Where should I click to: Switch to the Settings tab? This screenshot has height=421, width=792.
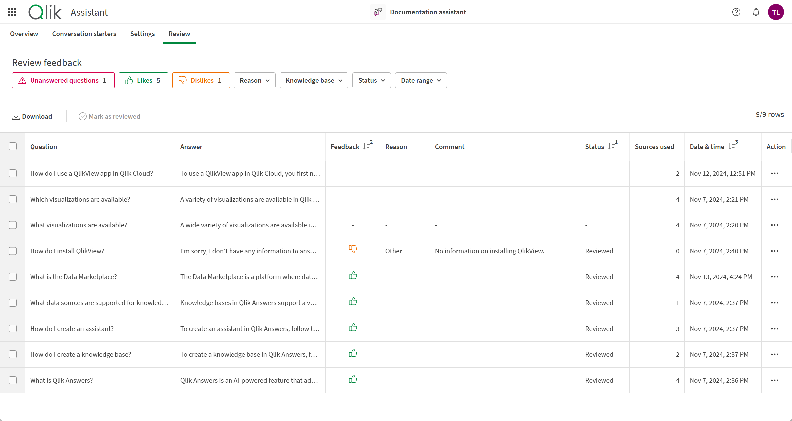(x=143, y=33)
